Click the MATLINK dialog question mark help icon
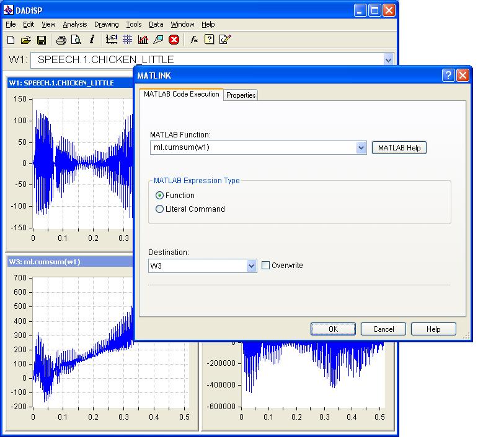The height and width of the screenshot is (437, 496). (x=448, y=76)
